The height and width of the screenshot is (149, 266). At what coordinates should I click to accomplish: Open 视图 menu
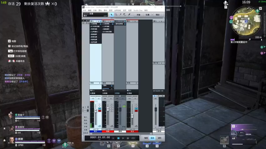click(x=130, y=11)
